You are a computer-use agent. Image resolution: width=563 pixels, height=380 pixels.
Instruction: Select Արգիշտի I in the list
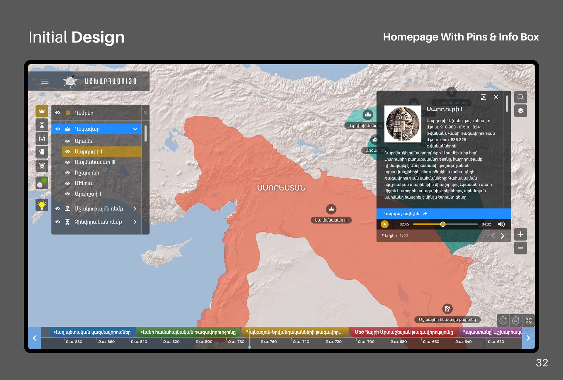click(x=88, y=194)
